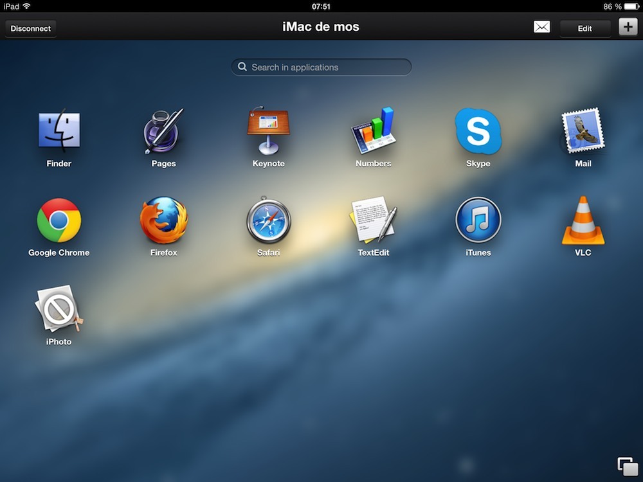This screenshot has width=643, height=482.
Task: Tap the iPad carrier label
Action: tap(11, 6)
